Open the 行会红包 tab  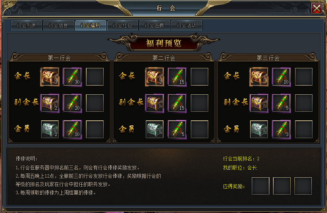point(122,25)
